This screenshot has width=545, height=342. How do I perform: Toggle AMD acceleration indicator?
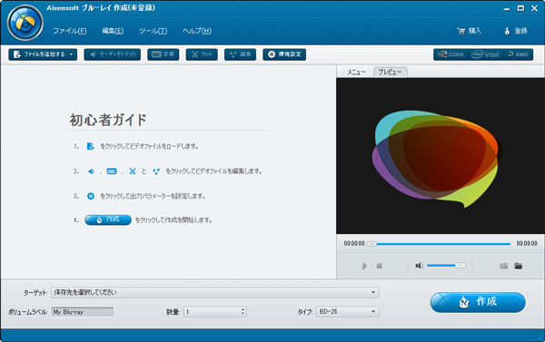518,54
